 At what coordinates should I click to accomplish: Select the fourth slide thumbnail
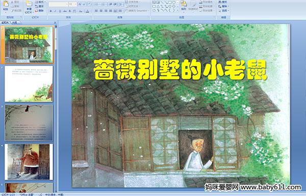[x=29, y=162]
